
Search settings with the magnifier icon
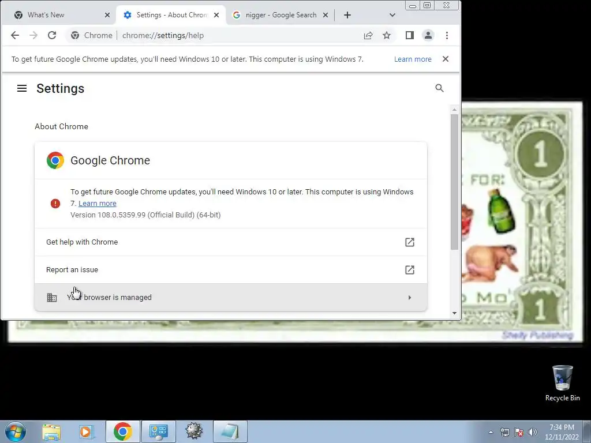pyautogui.click(x=439, y=88)
